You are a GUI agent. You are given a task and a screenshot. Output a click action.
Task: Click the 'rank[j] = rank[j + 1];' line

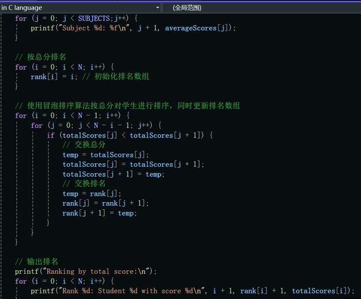pyautogui.click(x=105, y=203)
